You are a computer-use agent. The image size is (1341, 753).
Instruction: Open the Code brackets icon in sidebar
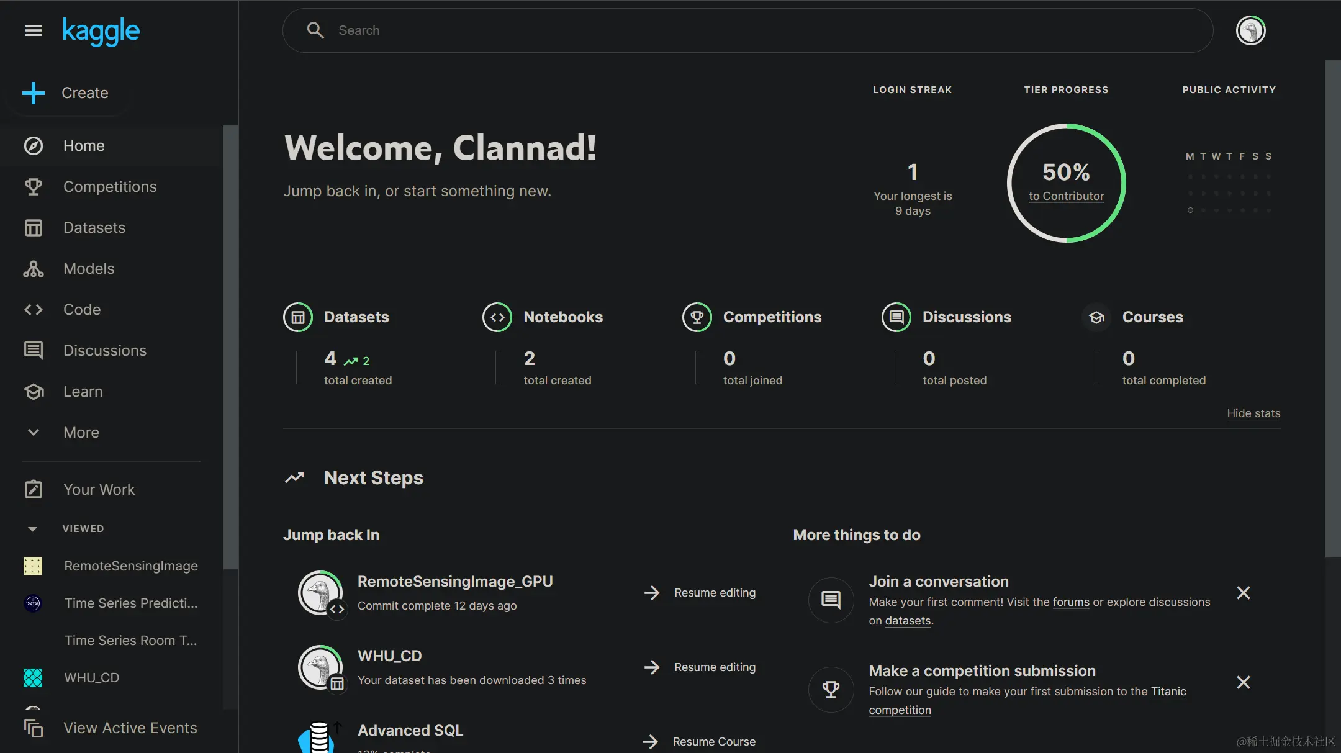[34, 310]
